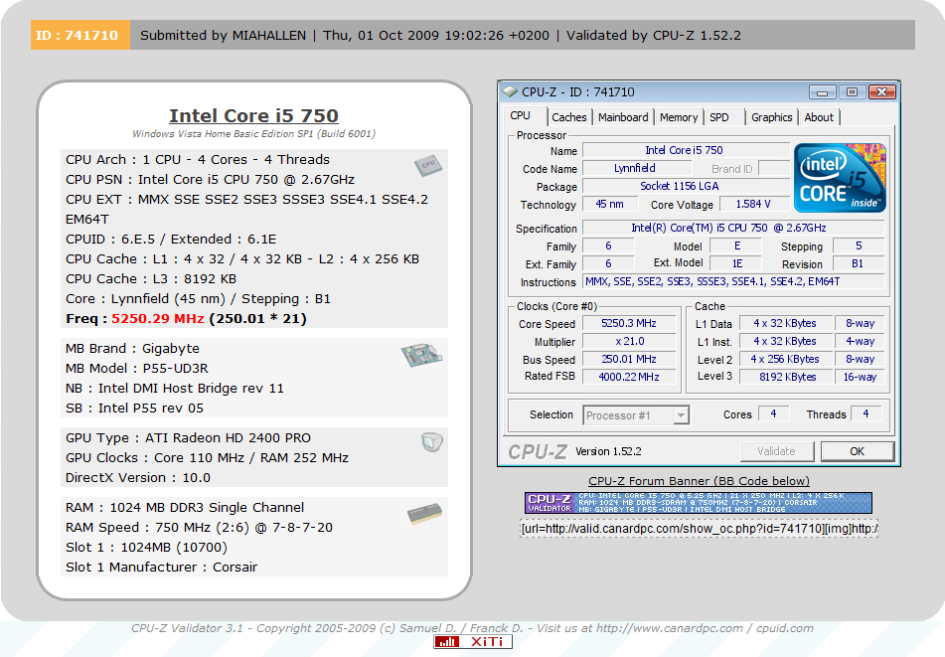The height and width of the screenshot is (657, 945).
Task: Click the Rated FSB value 4000.22 MHz
Action: click(629, 377)
